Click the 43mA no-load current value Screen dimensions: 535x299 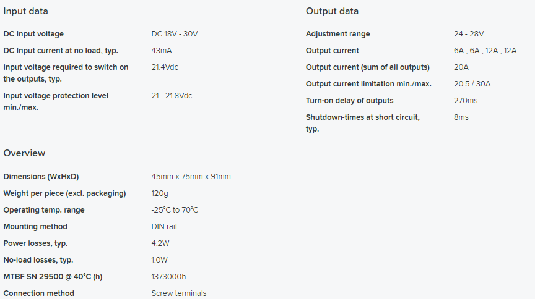(162, 51)
